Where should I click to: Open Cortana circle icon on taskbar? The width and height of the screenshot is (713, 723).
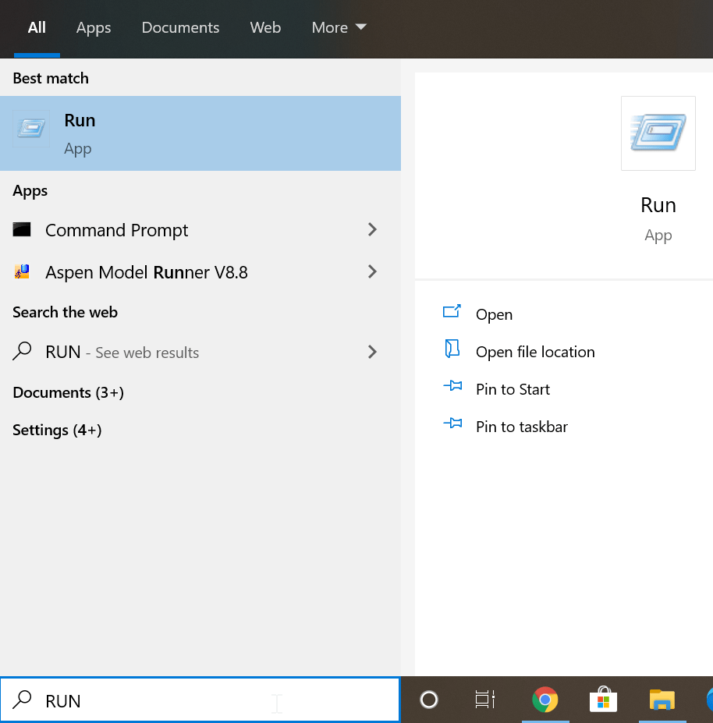coord(428,700)
